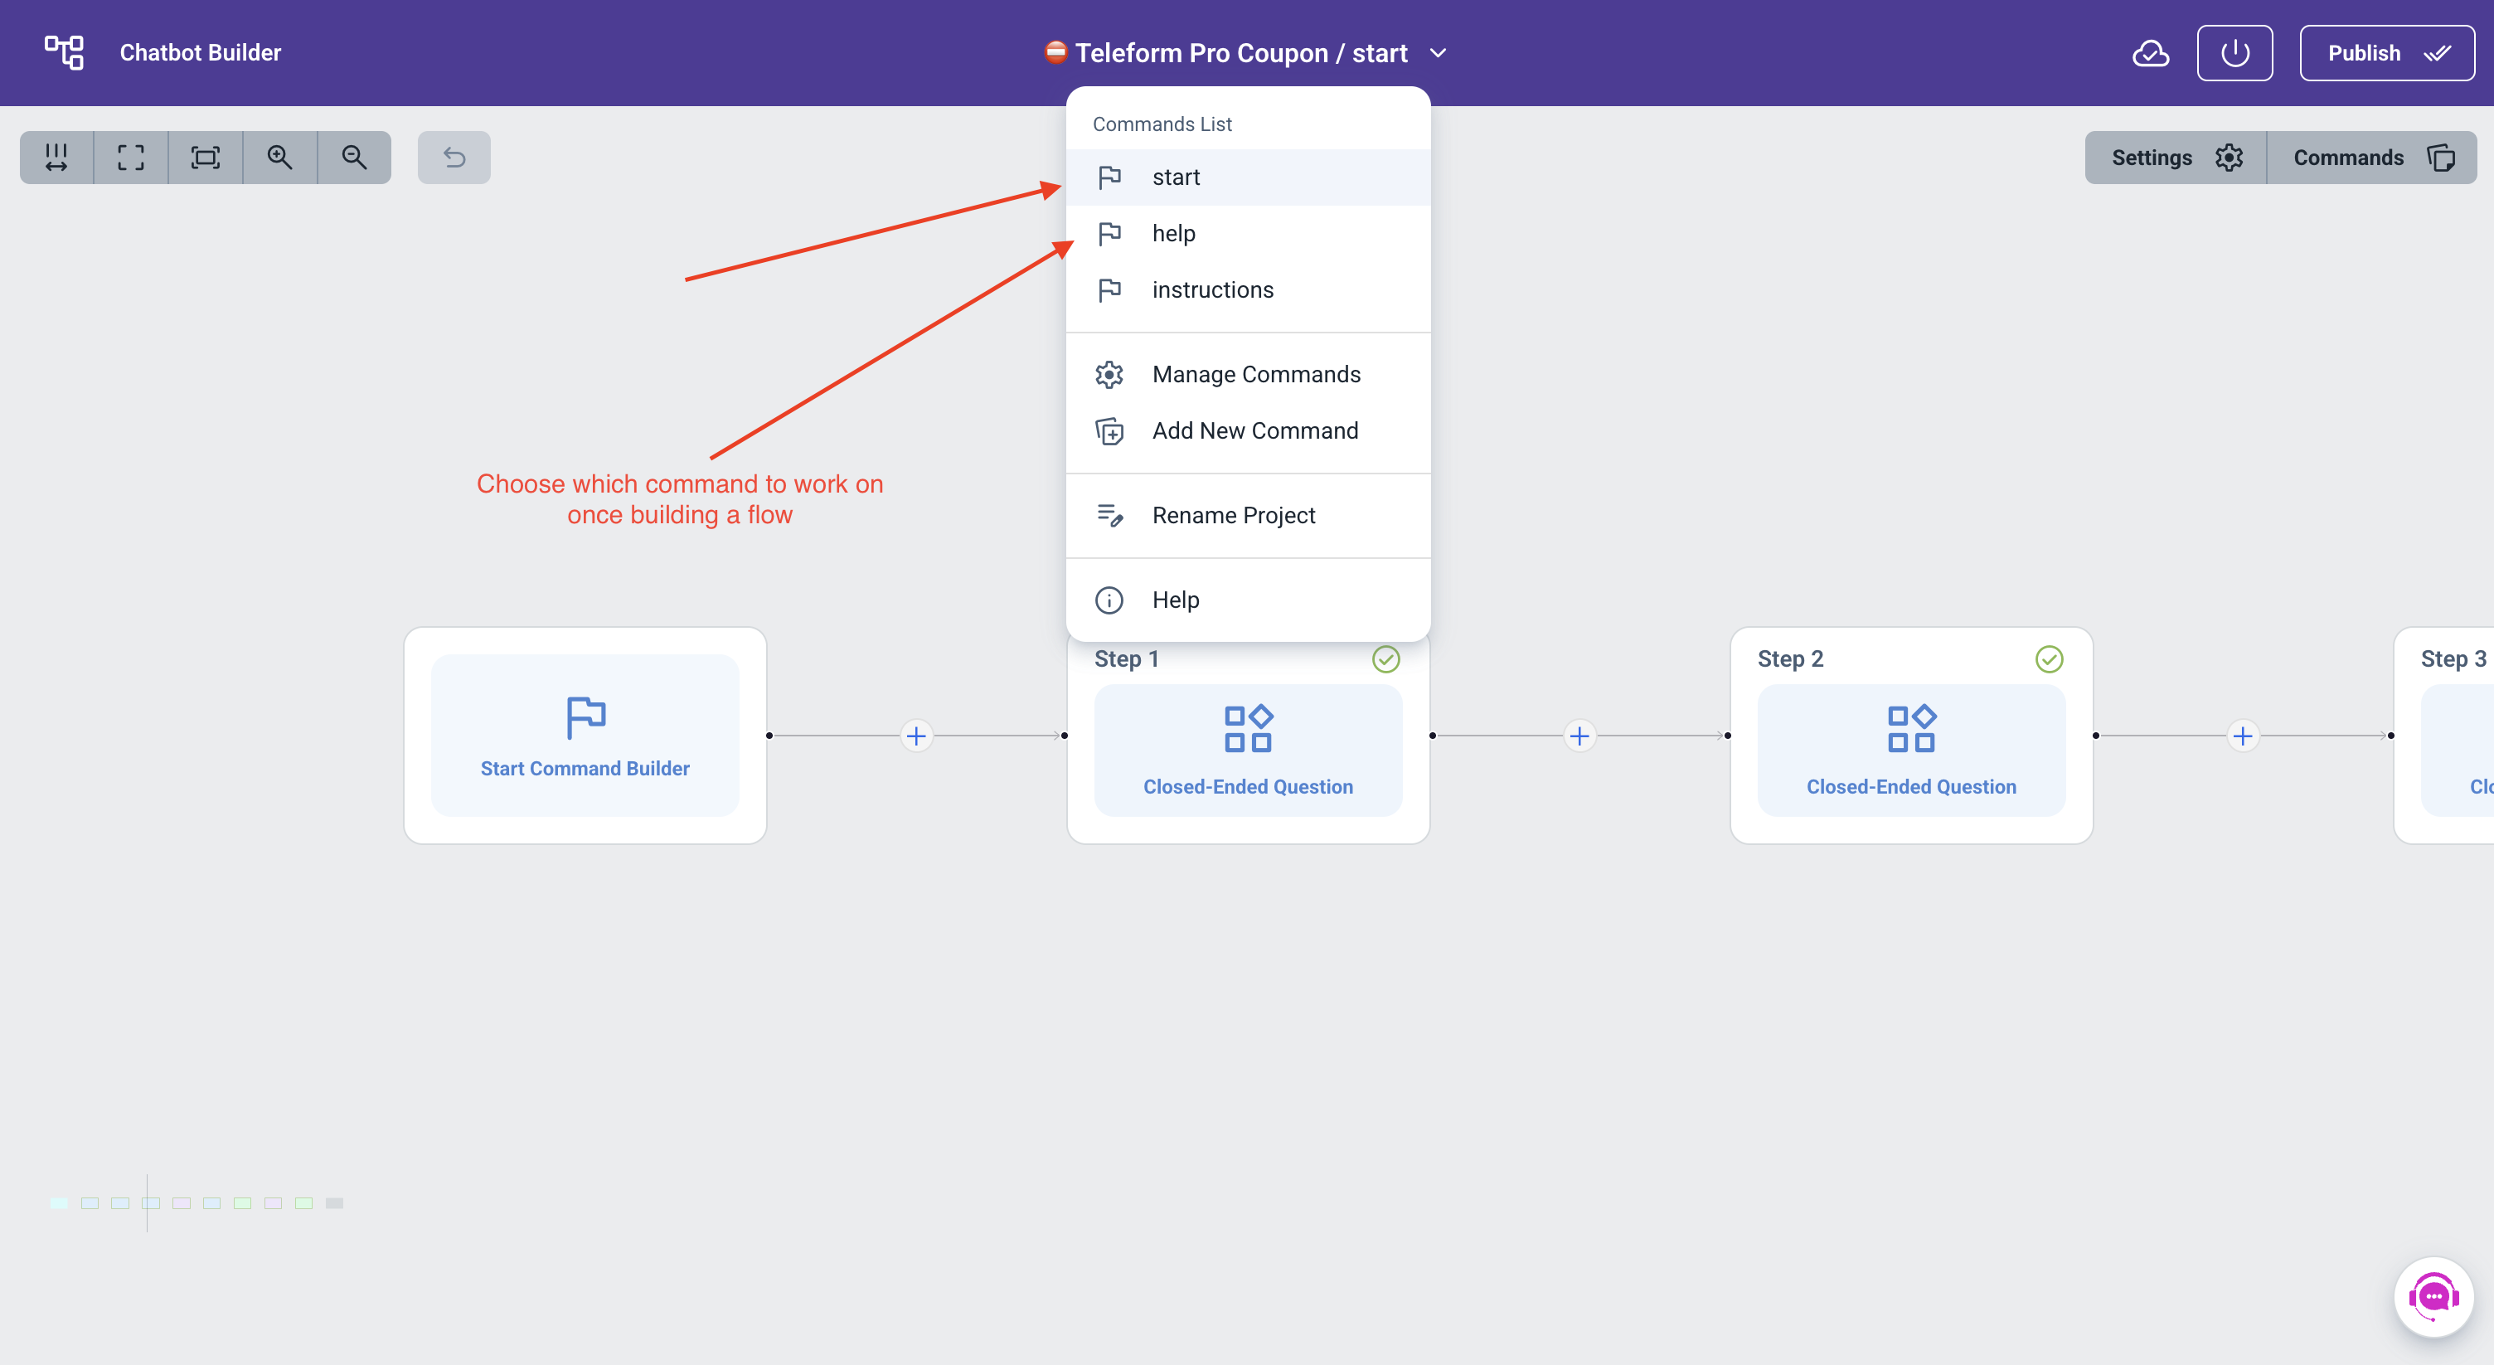Select the instructions command in list

pos(1248,289)
